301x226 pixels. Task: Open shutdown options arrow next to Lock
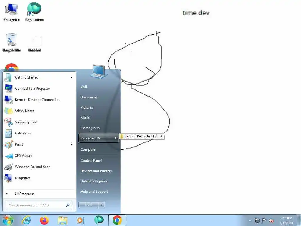pyautogui.click(x=101, y=205)
